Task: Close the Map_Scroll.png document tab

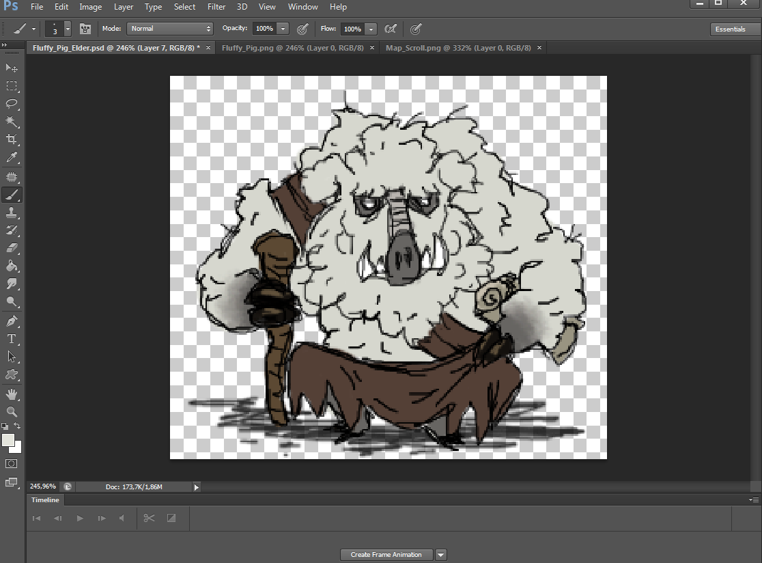Action: (539, 48)
